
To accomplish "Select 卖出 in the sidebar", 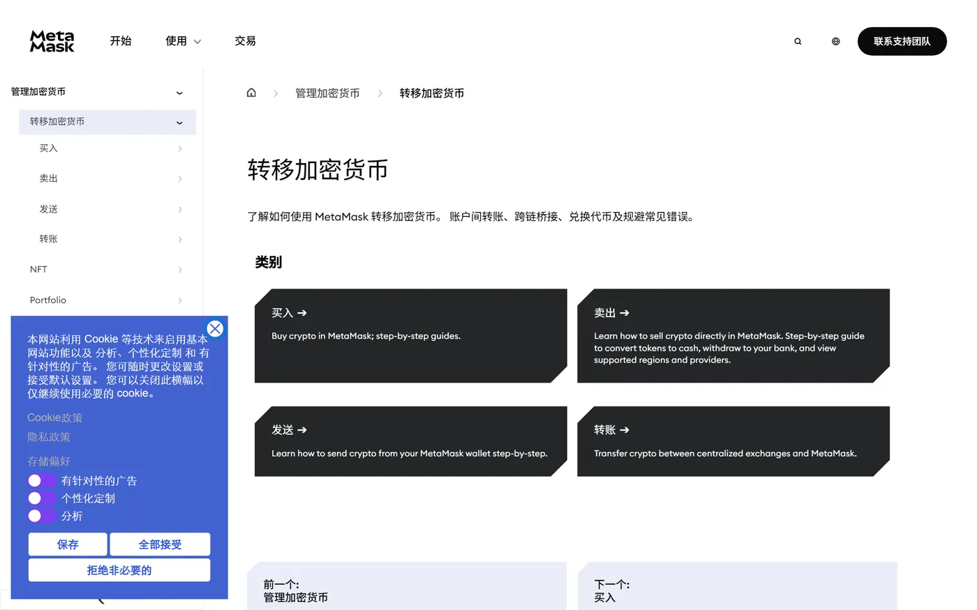I will (x=48, y=178).
